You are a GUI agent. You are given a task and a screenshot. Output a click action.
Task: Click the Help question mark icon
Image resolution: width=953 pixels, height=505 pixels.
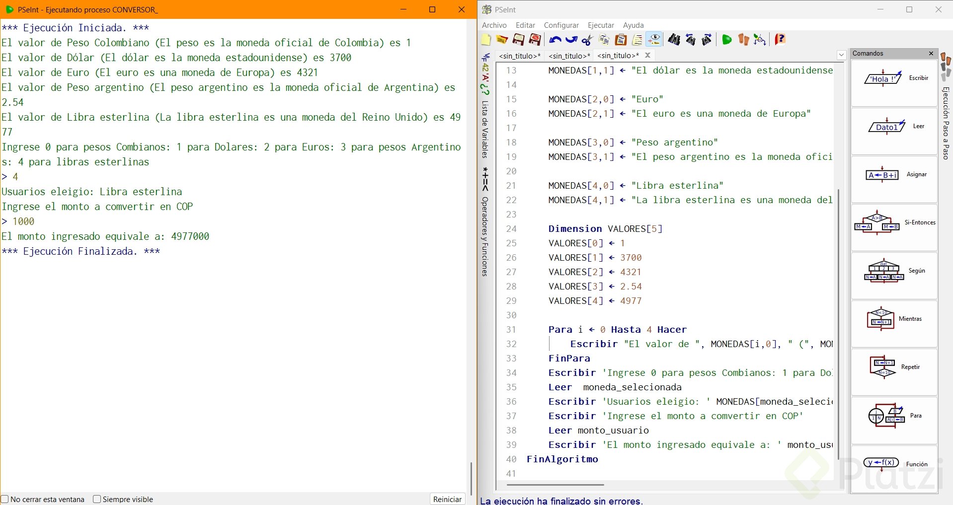tap(780, 40)
